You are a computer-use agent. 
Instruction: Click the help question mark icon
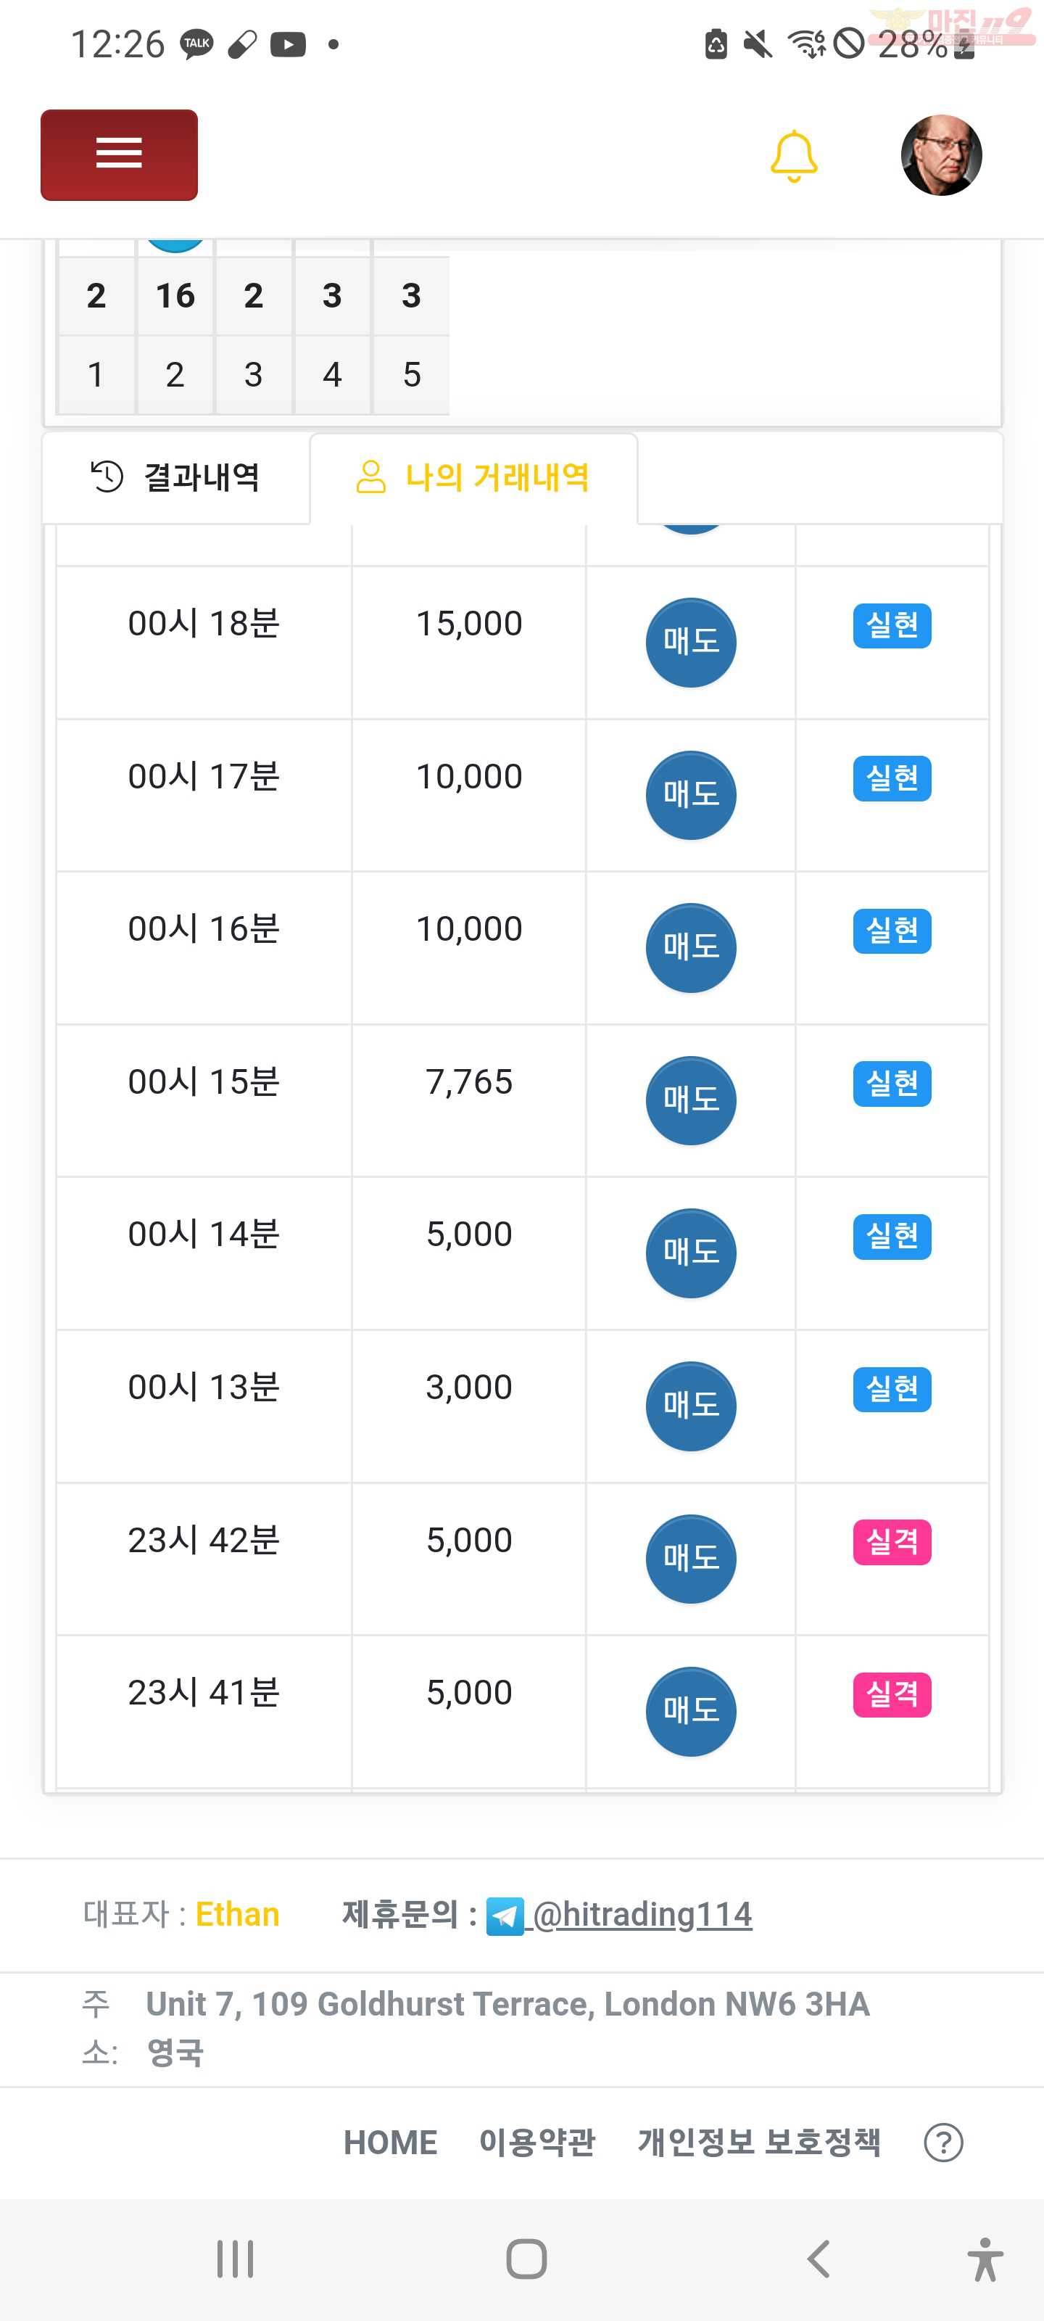(x=943, y=2142)
